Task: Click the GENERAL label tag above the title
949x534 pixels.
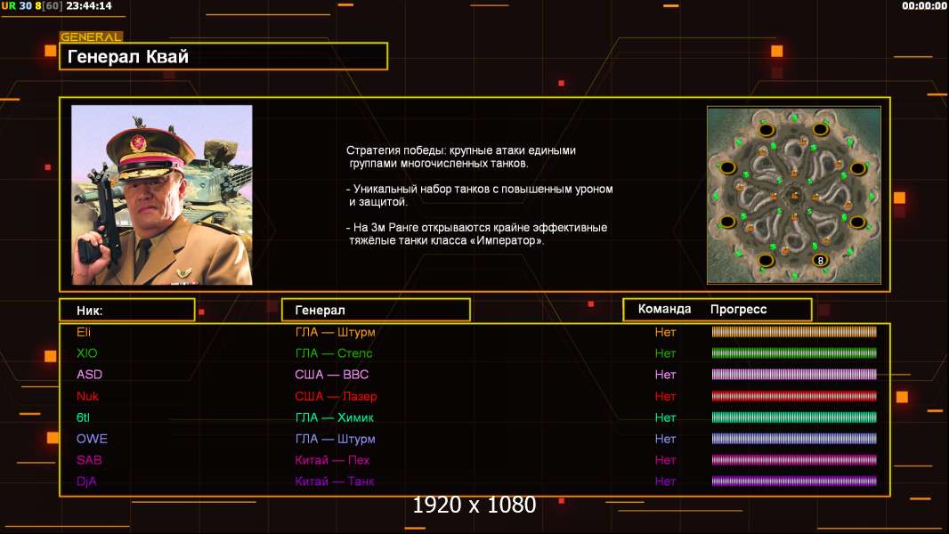Action: point(91,37)
